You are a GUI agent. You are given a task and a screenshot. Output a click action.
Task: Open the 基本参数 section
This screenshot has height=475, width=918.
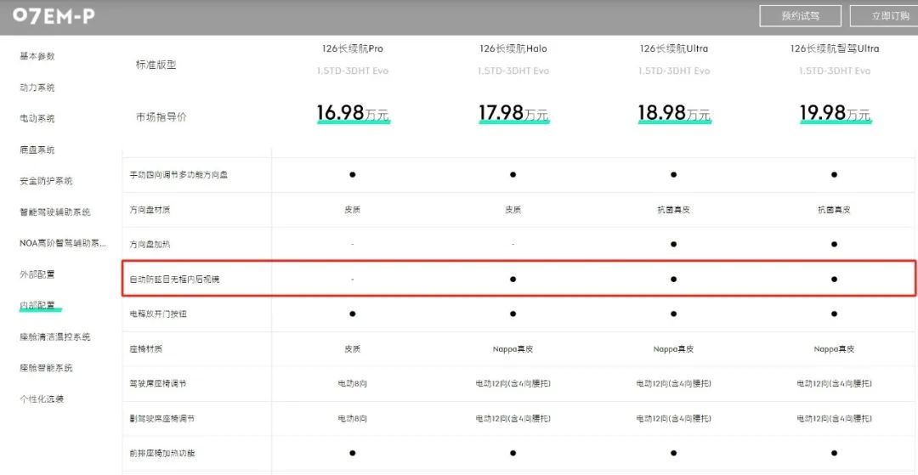37,56
